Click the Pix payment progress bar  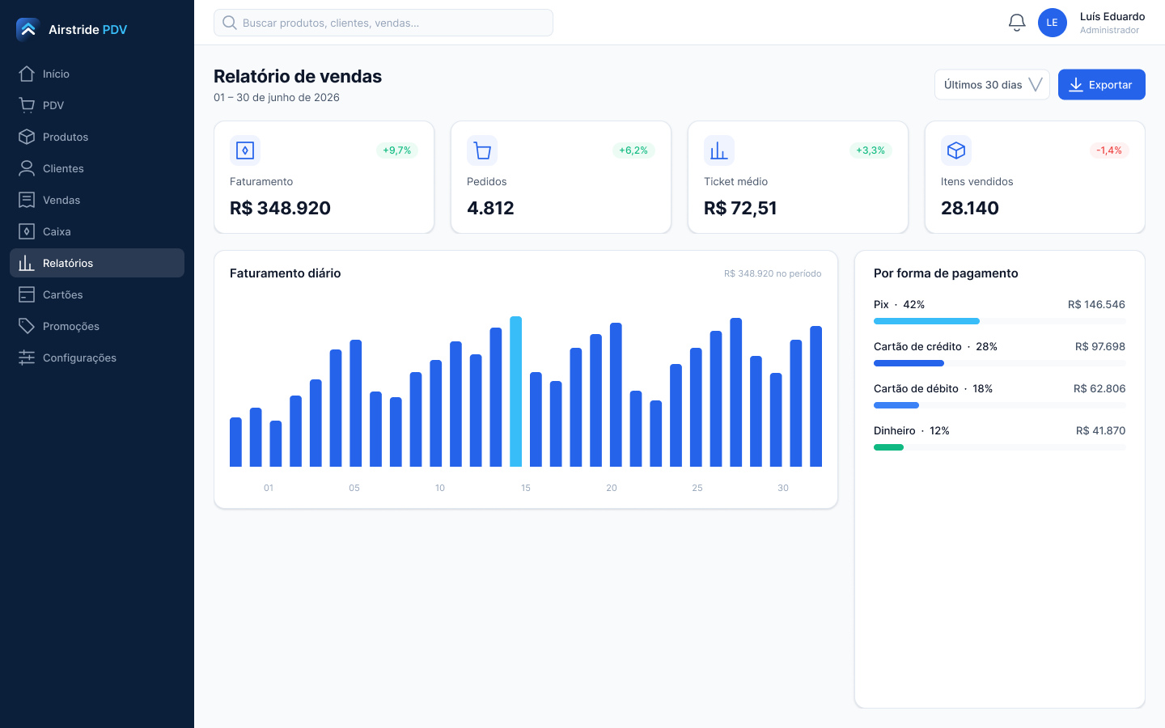[1000, 321]
